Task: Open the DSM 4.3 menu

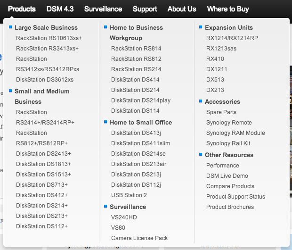Action: click(60, 9)
